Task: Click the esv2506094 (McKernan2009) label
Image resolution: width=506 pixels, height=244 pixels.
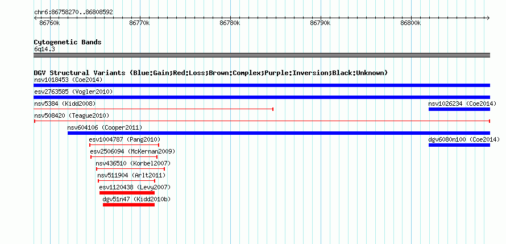Action: coord(132,151)
